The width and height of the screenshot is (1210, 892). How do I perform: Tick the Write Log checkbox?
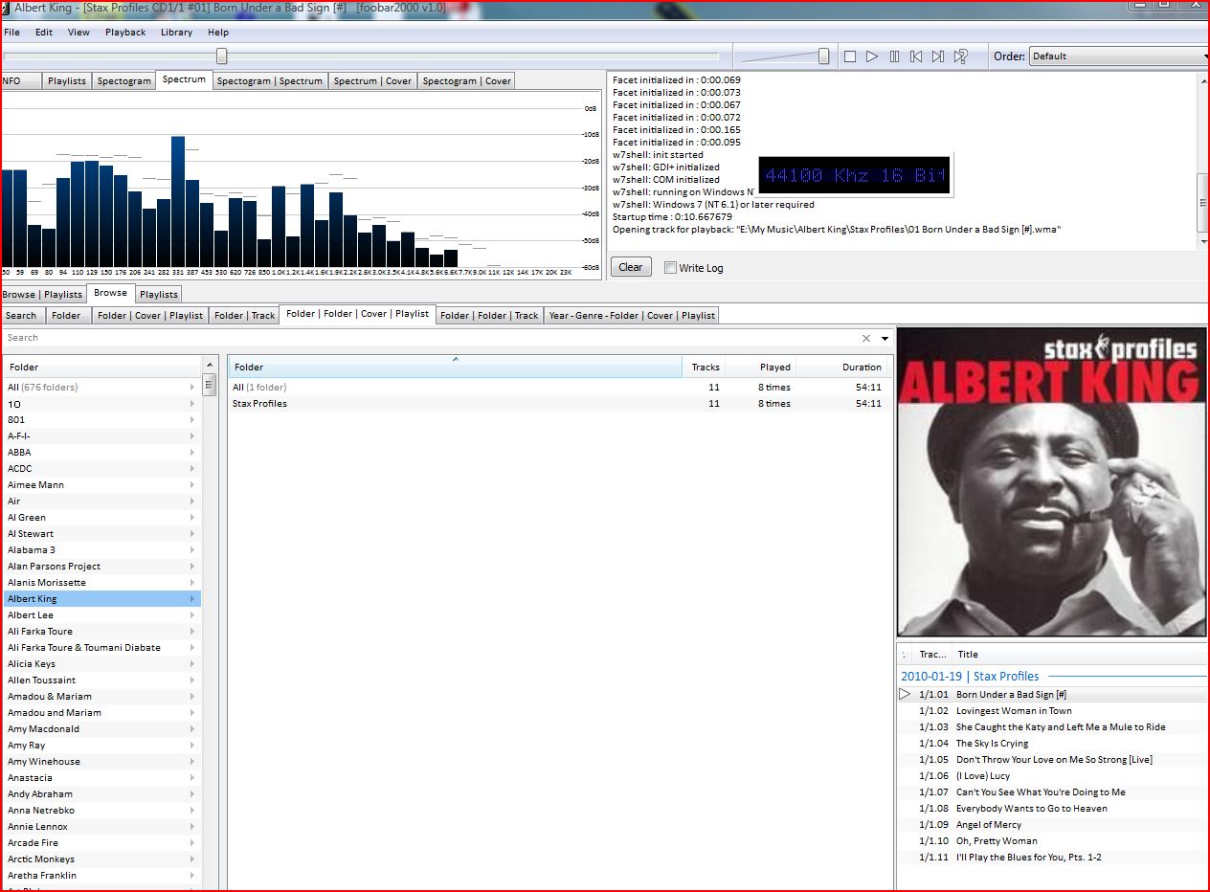(x=670, y=268)
